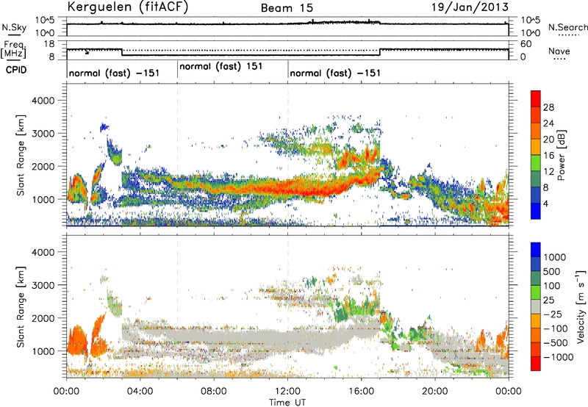Click the '12:00' time tick label
The image size is (588, 407).
pyautogui.click(x=287, y=392)
